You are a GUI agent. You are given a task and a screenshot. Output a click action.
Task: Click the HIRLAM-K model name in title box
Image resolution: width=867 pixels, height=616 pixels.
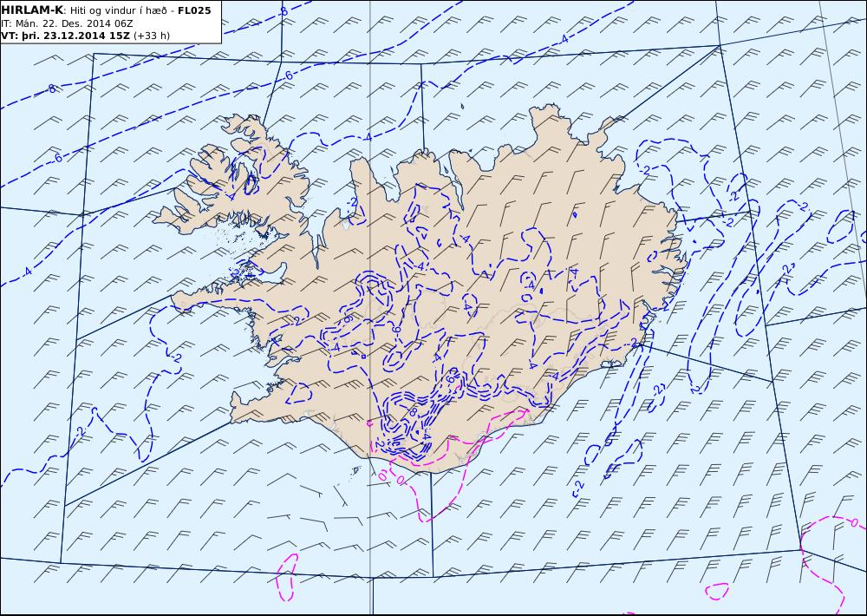pos(32,10)
